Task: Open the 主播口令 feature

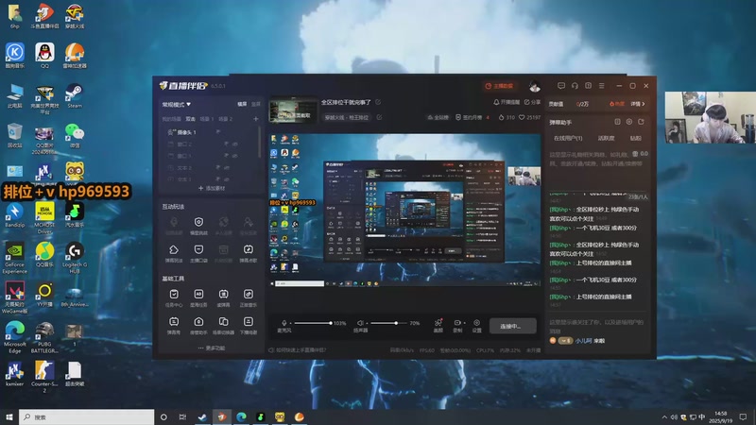Action: (198, 253)
